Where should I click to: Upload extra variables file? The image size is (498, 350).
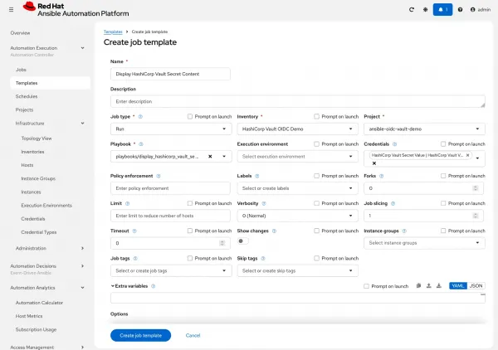click(429, 285)
